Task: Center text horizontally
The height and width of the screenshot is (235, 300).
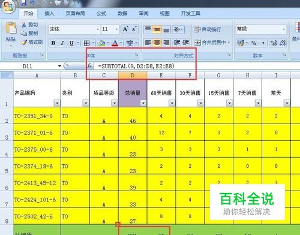Action: 157,43
